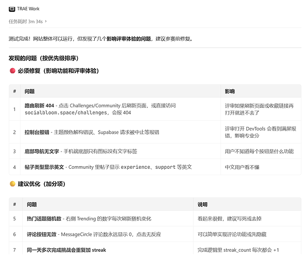Click the 控制台报错 issue cell
Viewport: 307px width, 258px height.
(121, 132)
